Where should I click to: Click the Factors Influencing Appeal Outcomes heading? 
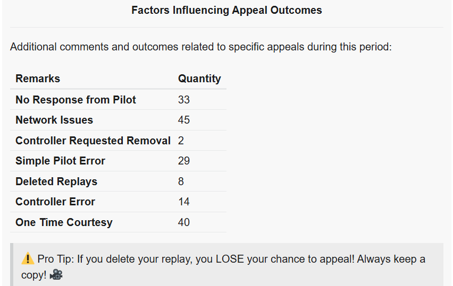click(226, 10)
